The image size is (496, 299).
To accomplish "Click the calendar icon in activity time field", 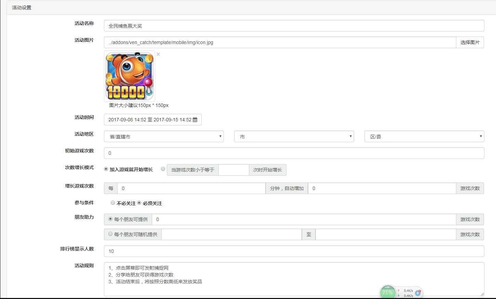I will pyautogui.click(x=195, y=120).
